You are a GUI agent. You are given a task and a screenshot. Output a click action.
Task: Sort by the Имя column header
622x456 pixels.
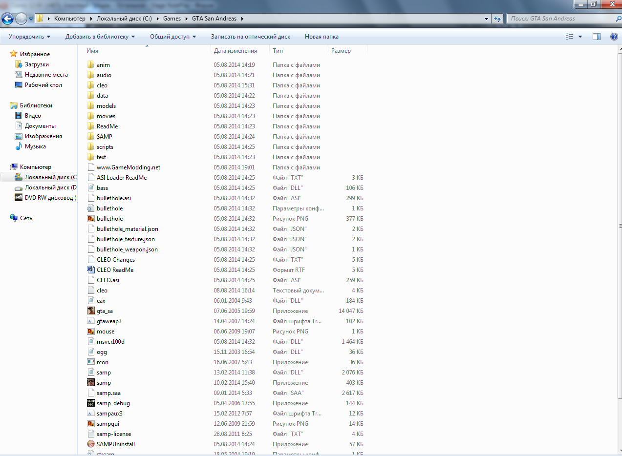point(148,51)
